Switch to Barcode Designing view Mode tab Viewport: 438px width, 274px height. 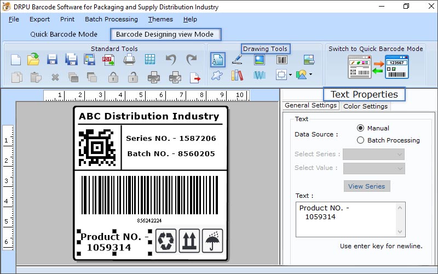point(166,35)
